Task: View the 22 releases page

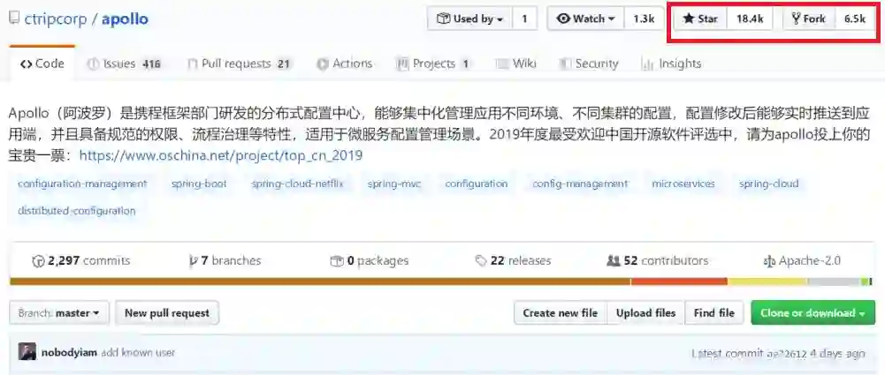Action: click(513, 260)
